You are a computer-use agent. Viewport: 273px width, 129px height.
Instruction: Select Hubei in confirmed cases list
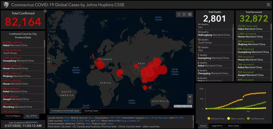coord(22,44)
